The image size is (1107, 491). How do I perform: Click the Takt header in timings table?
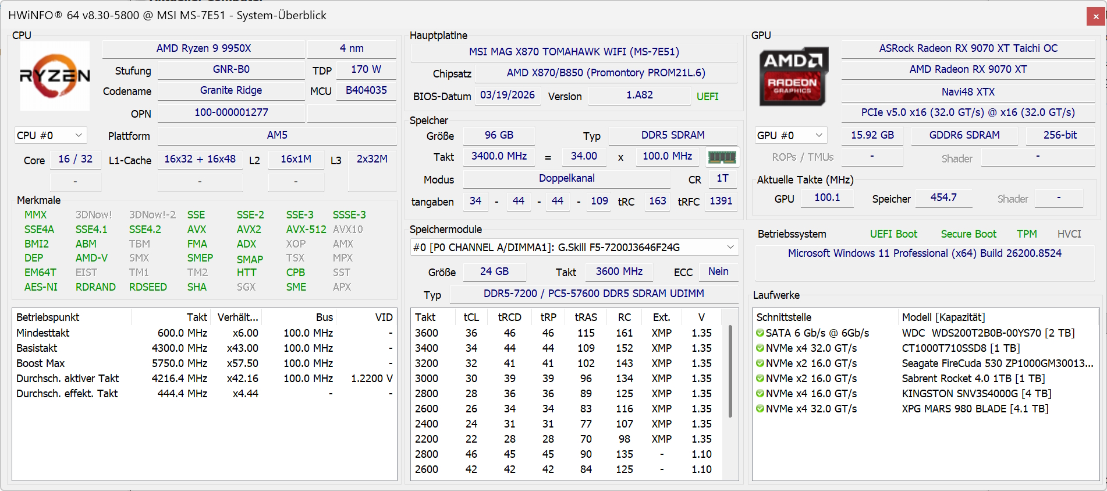pyautogui.click(x=432, y=317)
